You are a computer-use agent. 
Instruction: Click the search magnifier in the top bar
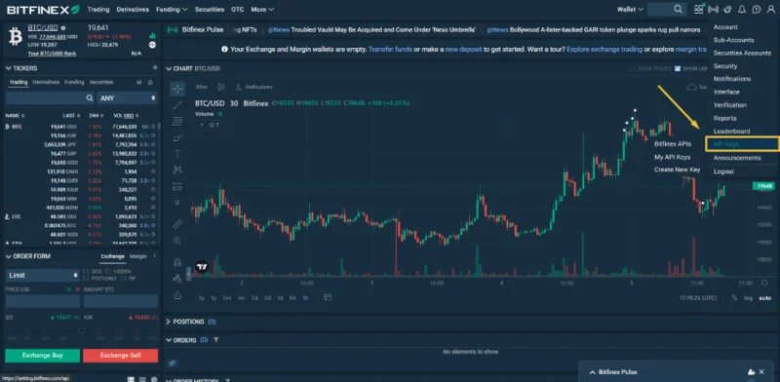point(678,9)
